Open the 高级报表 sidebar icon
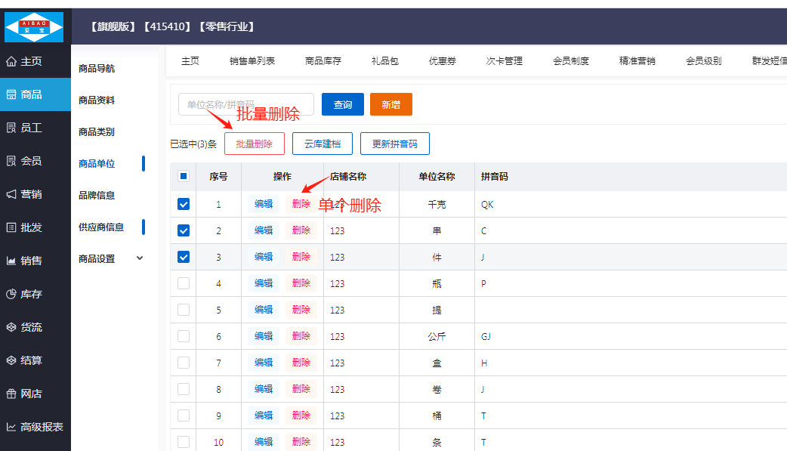The height and width of the screenshot is (451, 787). [x=11, y=428]
